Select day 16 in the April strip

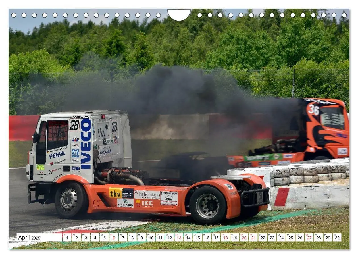pyautogui.click(x=207, y=238)
